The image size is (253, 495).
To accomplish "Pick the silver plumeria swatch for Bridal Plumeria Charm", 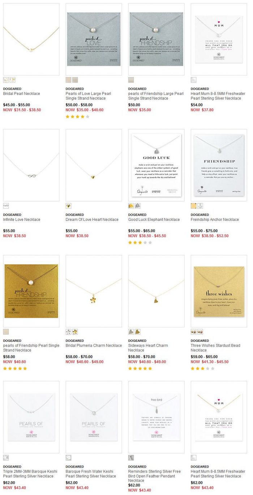I will (x=68, y=332).
